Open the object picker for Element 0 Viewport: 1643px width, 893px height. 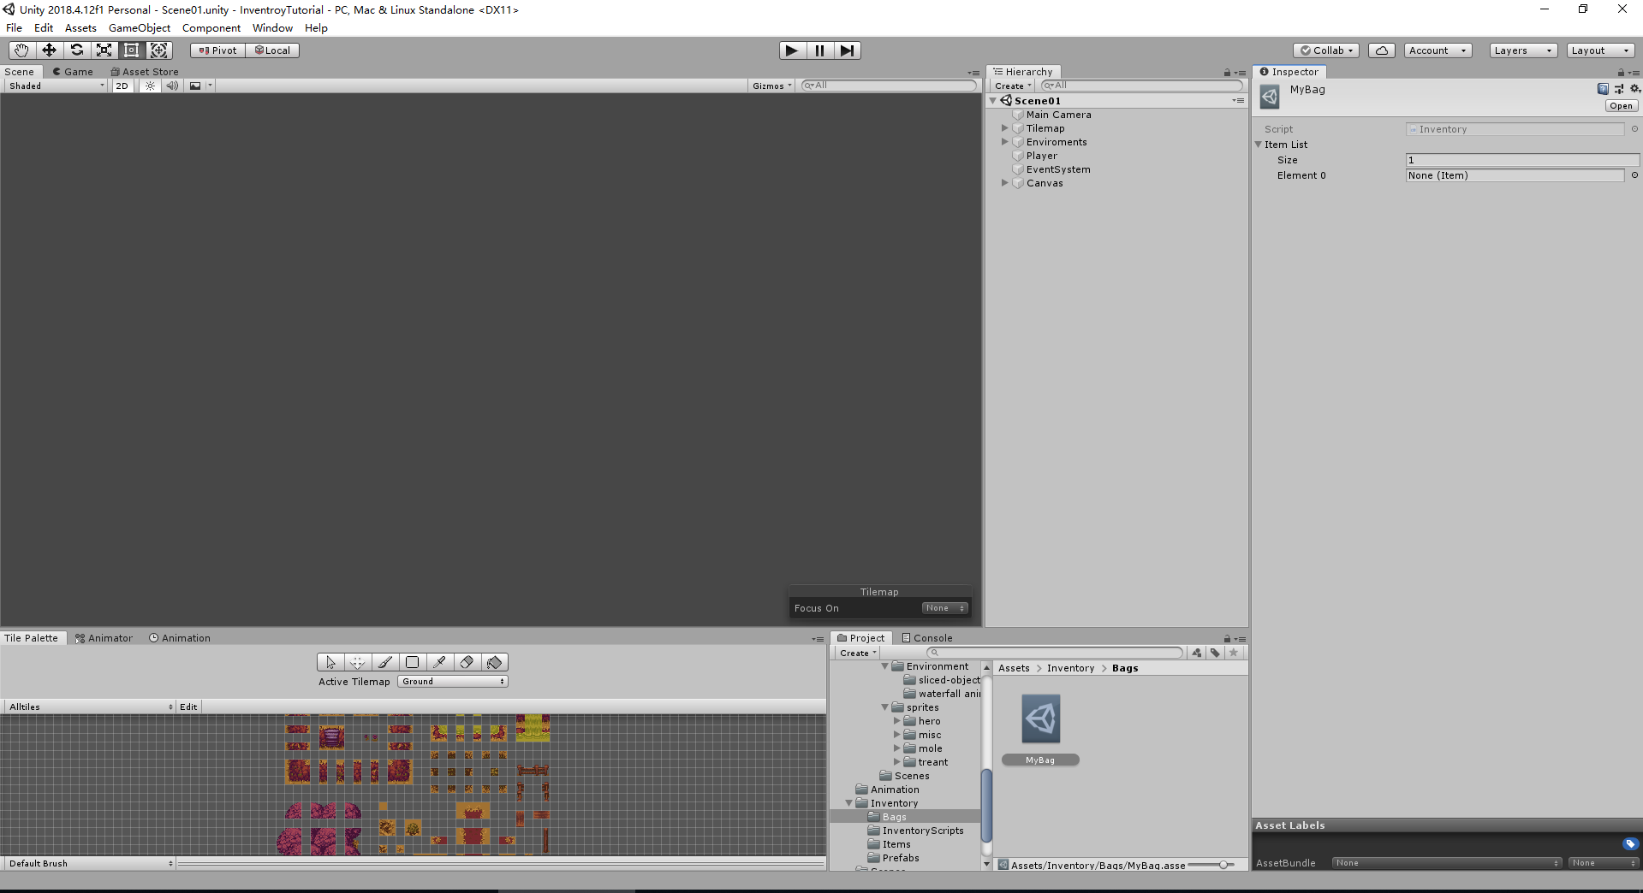tap(1634, 175)
